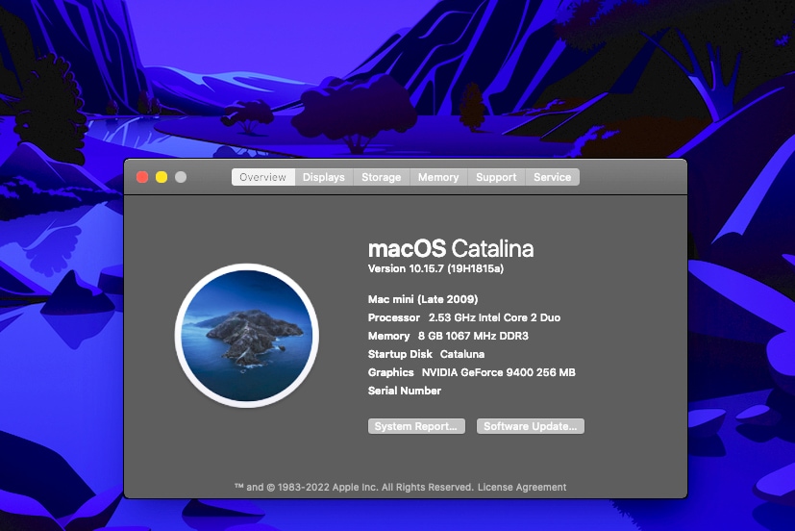Click the Cataluna startup disk name

tap(461, 354)
